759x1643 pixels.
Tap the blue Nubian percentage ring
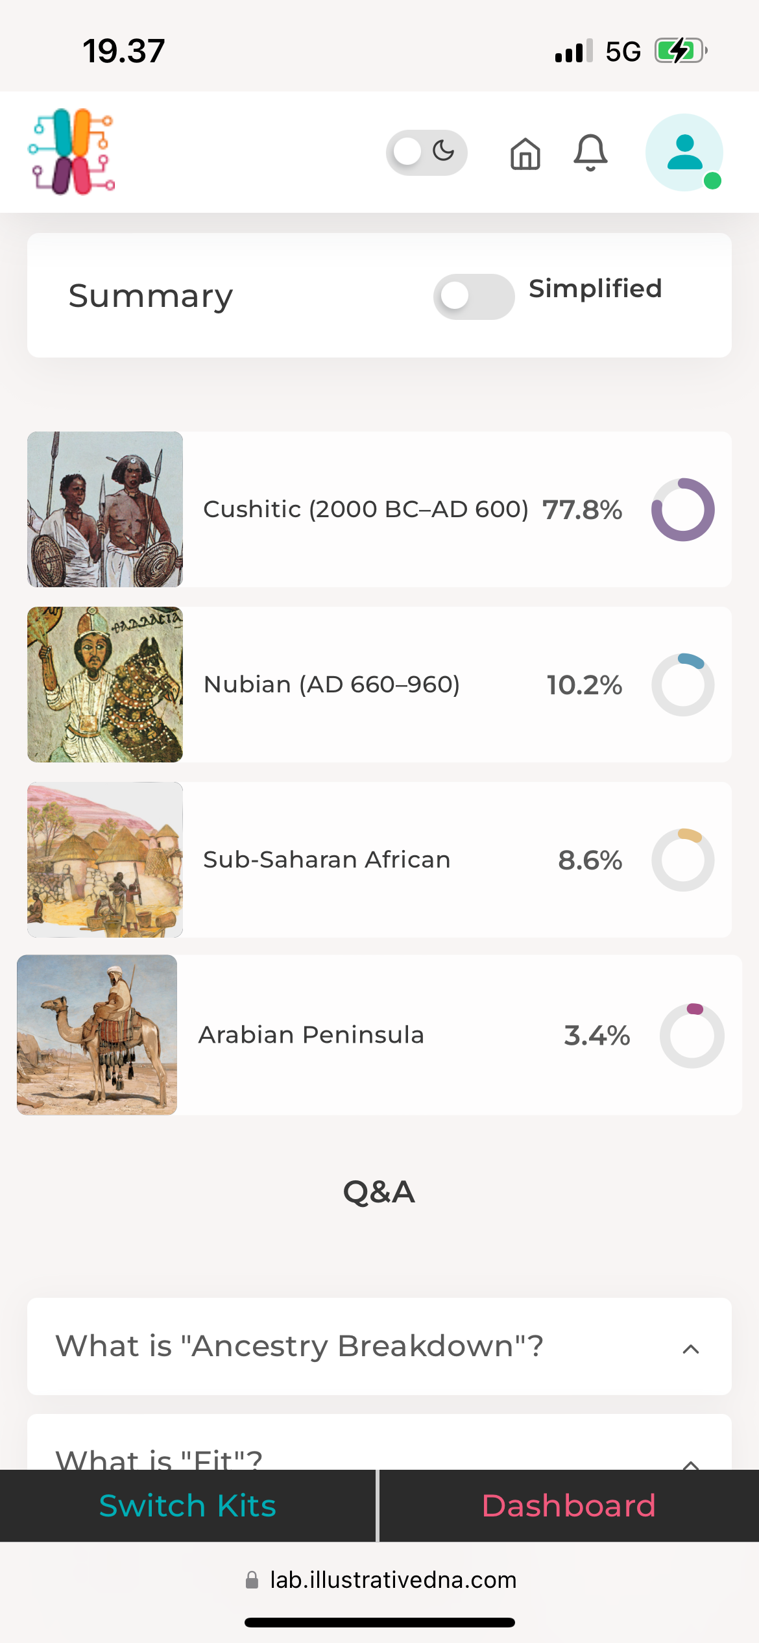682,685
